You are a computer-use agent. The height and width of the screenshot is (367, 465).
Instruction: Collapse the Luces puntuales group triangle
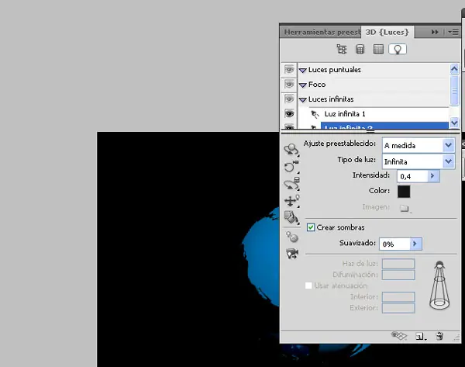302,71
